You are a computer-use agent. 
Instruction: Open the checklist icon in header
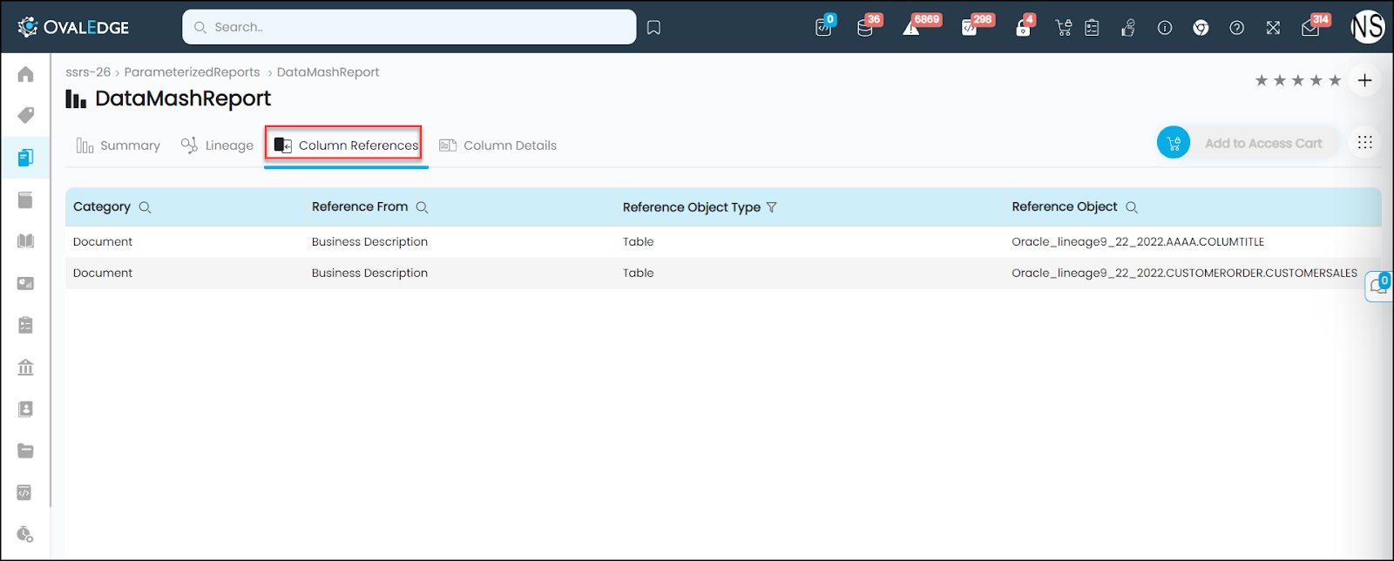[1093, 28]
